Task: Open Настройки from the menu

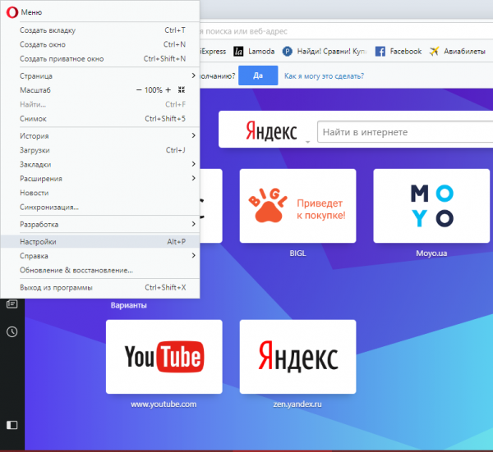Action: coord(100,242)
